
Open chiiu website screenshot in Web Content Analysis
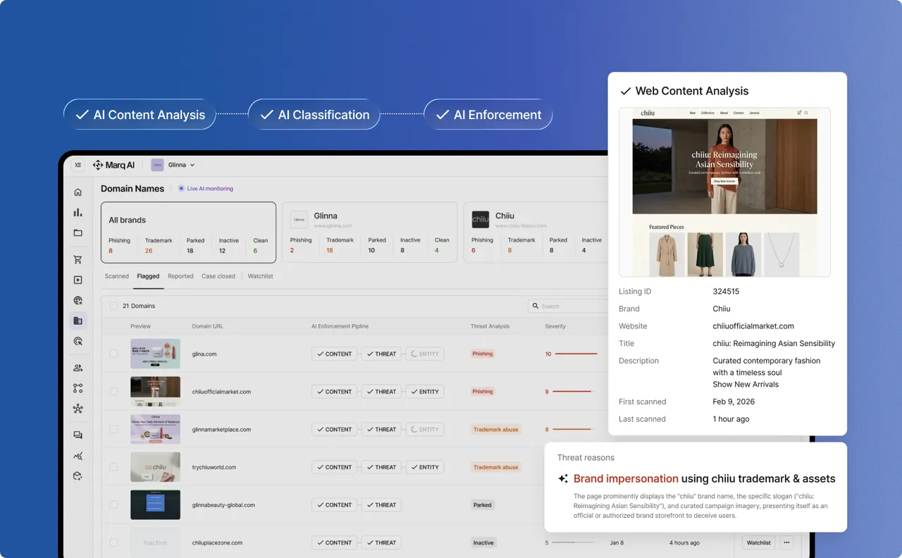(x=724, y=192)
